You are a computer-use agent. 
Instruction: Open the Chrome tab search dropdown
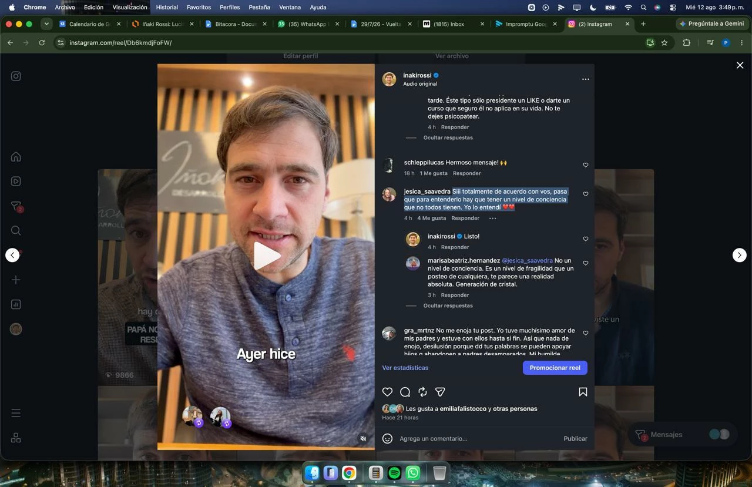[x=46, y=24]
